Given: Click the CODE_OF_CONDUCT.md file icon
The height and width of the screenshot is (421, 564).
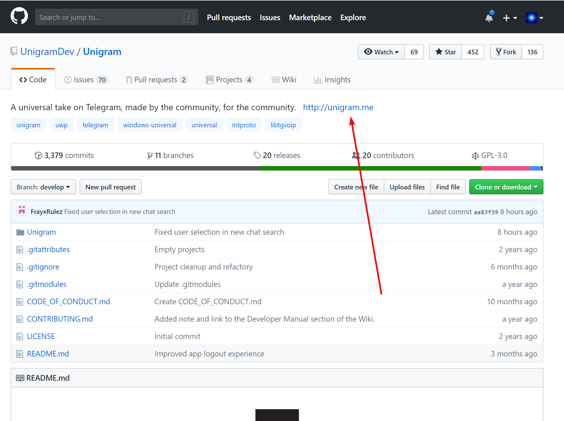Looking at the screenshot, I should 20,302.
